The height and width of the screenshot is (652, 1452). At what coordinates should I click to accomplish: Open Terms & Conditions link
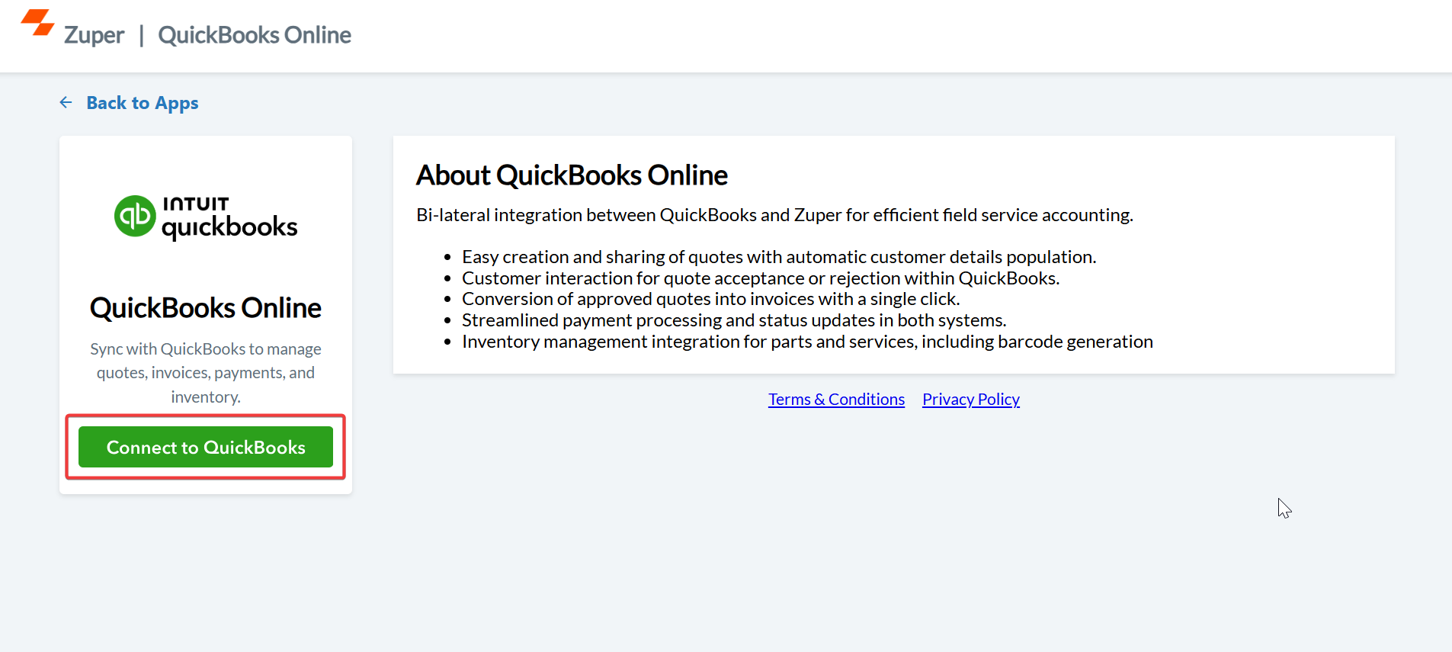[x=836, y=400]
